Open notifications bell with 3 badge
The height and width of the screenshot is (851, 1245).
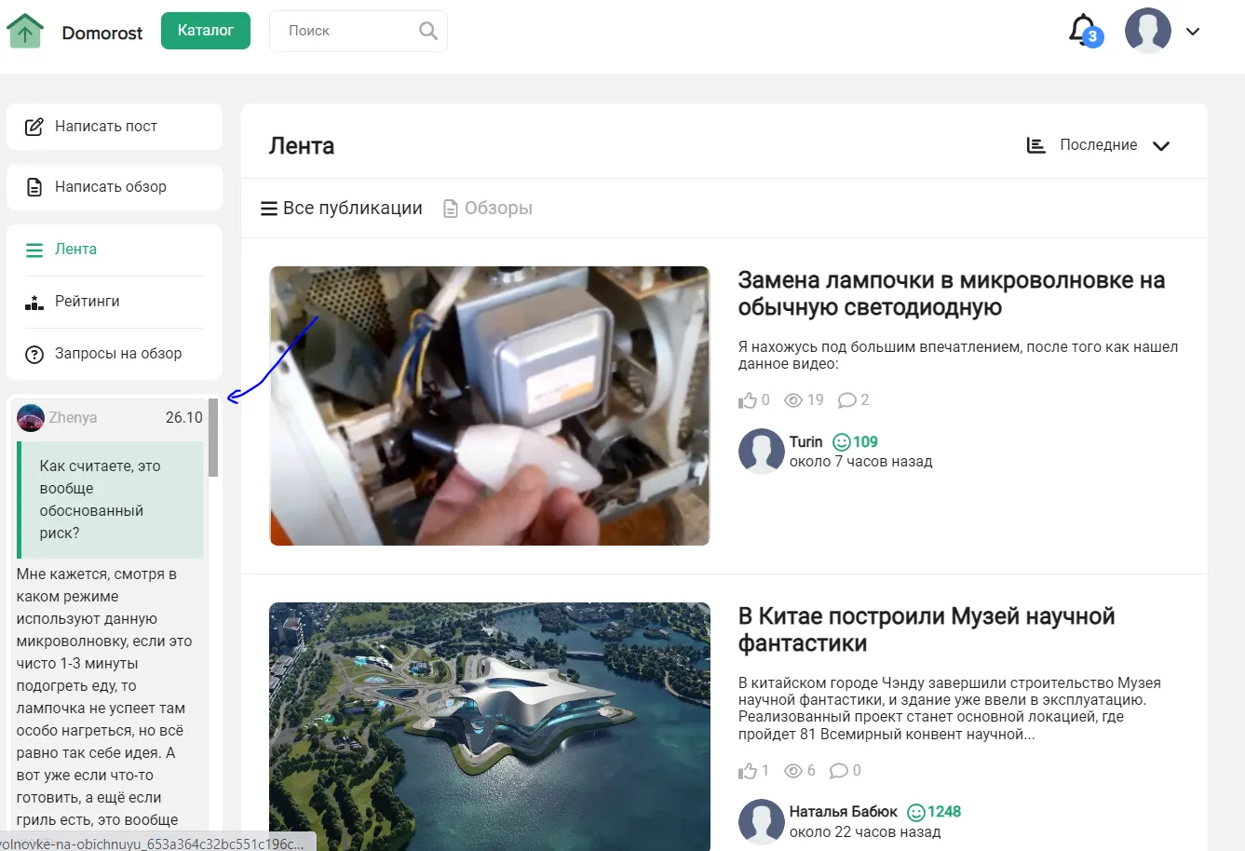point(1083,31)
